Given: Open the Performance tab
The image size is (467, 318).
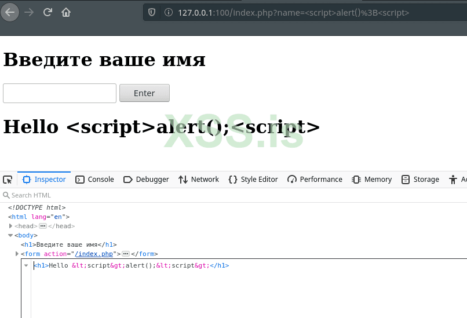Looking at the screenshot, I should point(315,180).
